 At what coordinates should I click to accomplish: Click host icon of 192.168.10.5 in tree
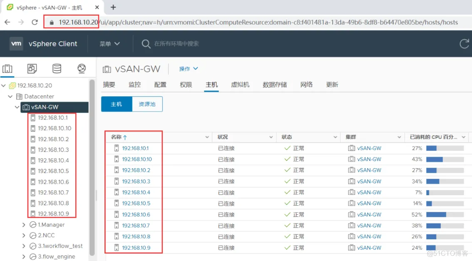click(x=33, y=171)
